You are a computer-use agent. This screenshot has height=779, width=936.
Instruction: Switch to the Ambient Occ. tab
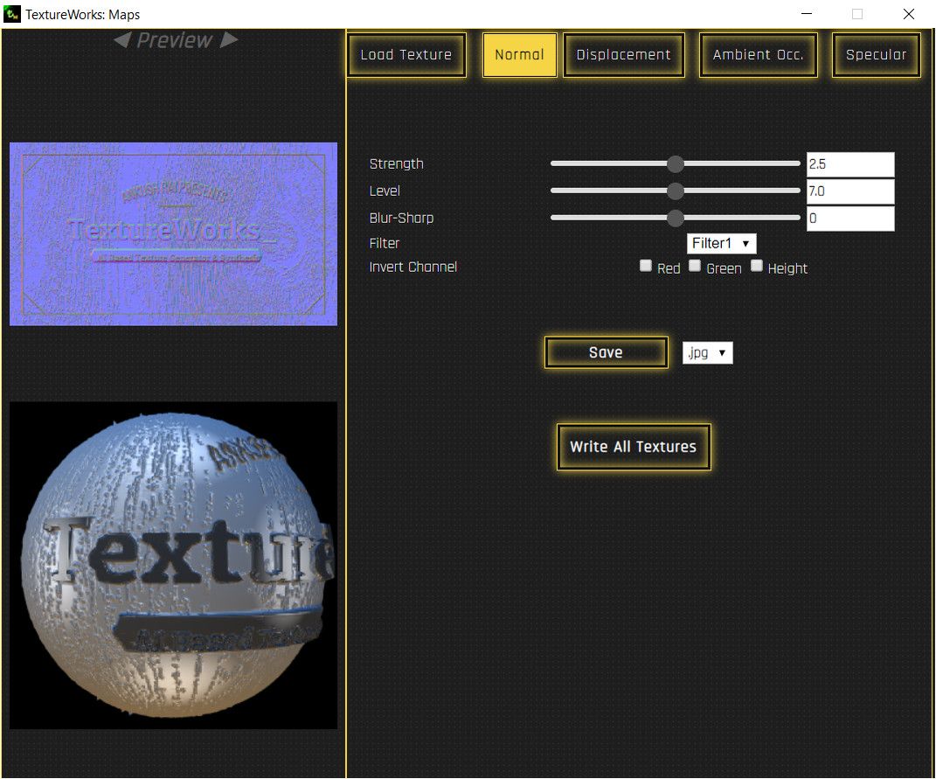click(758, 54)
